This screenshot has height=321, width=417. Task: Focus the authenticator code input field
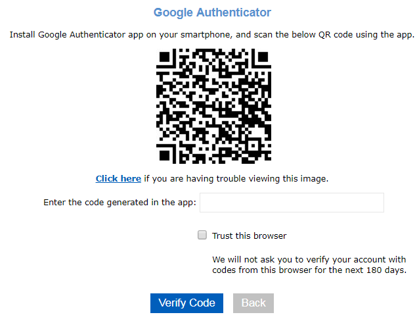(292, 203)
